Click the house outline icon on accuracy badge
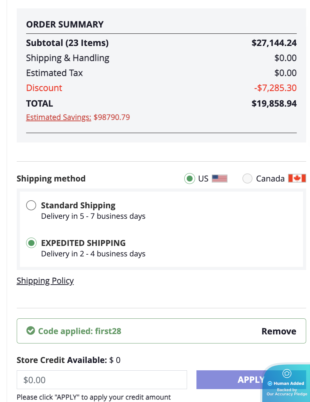 [286, 373]
